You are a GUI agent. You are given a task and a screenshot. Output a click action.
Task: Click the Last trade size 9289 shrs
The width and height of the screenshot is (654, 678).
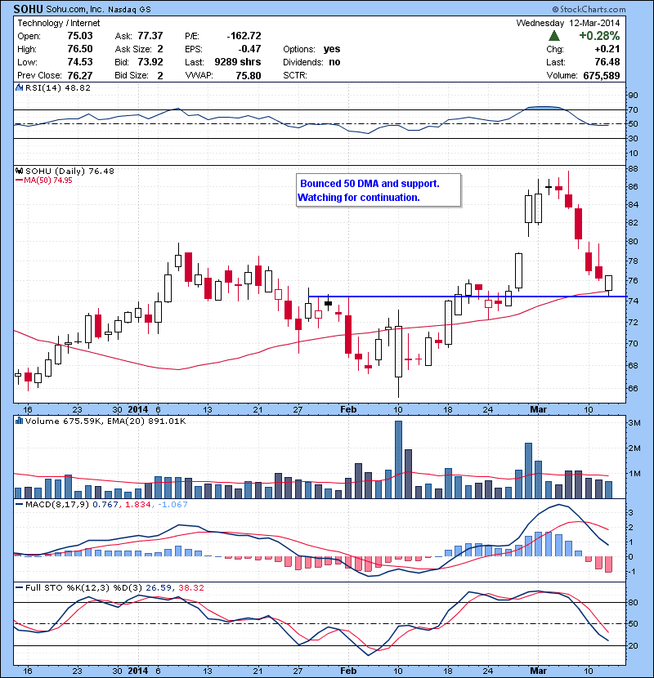pos(238,62)
